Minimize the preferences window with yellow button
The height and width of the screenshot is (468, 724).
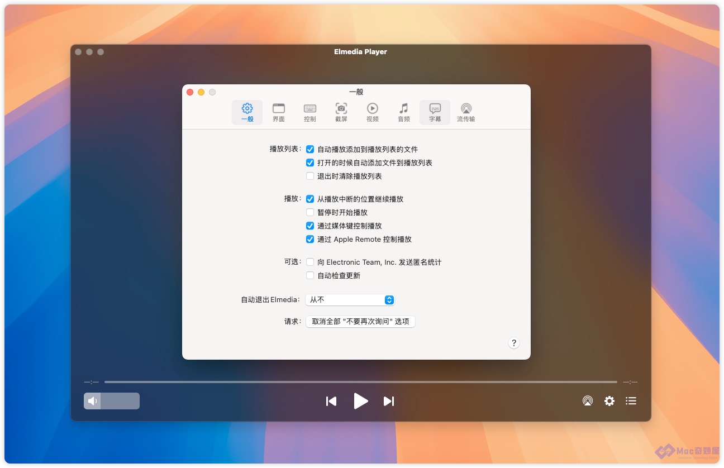201,92
